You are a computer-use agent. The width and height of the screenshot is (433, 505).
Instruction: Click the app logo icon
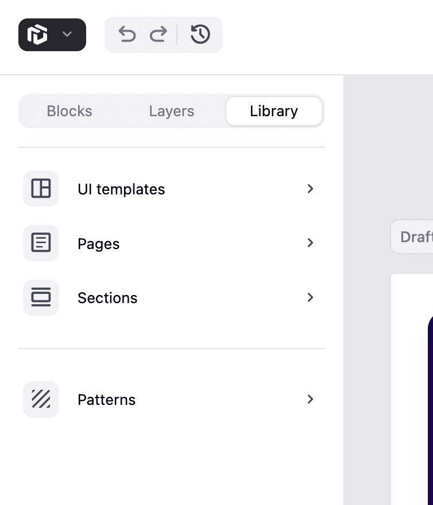pos(38,35)
